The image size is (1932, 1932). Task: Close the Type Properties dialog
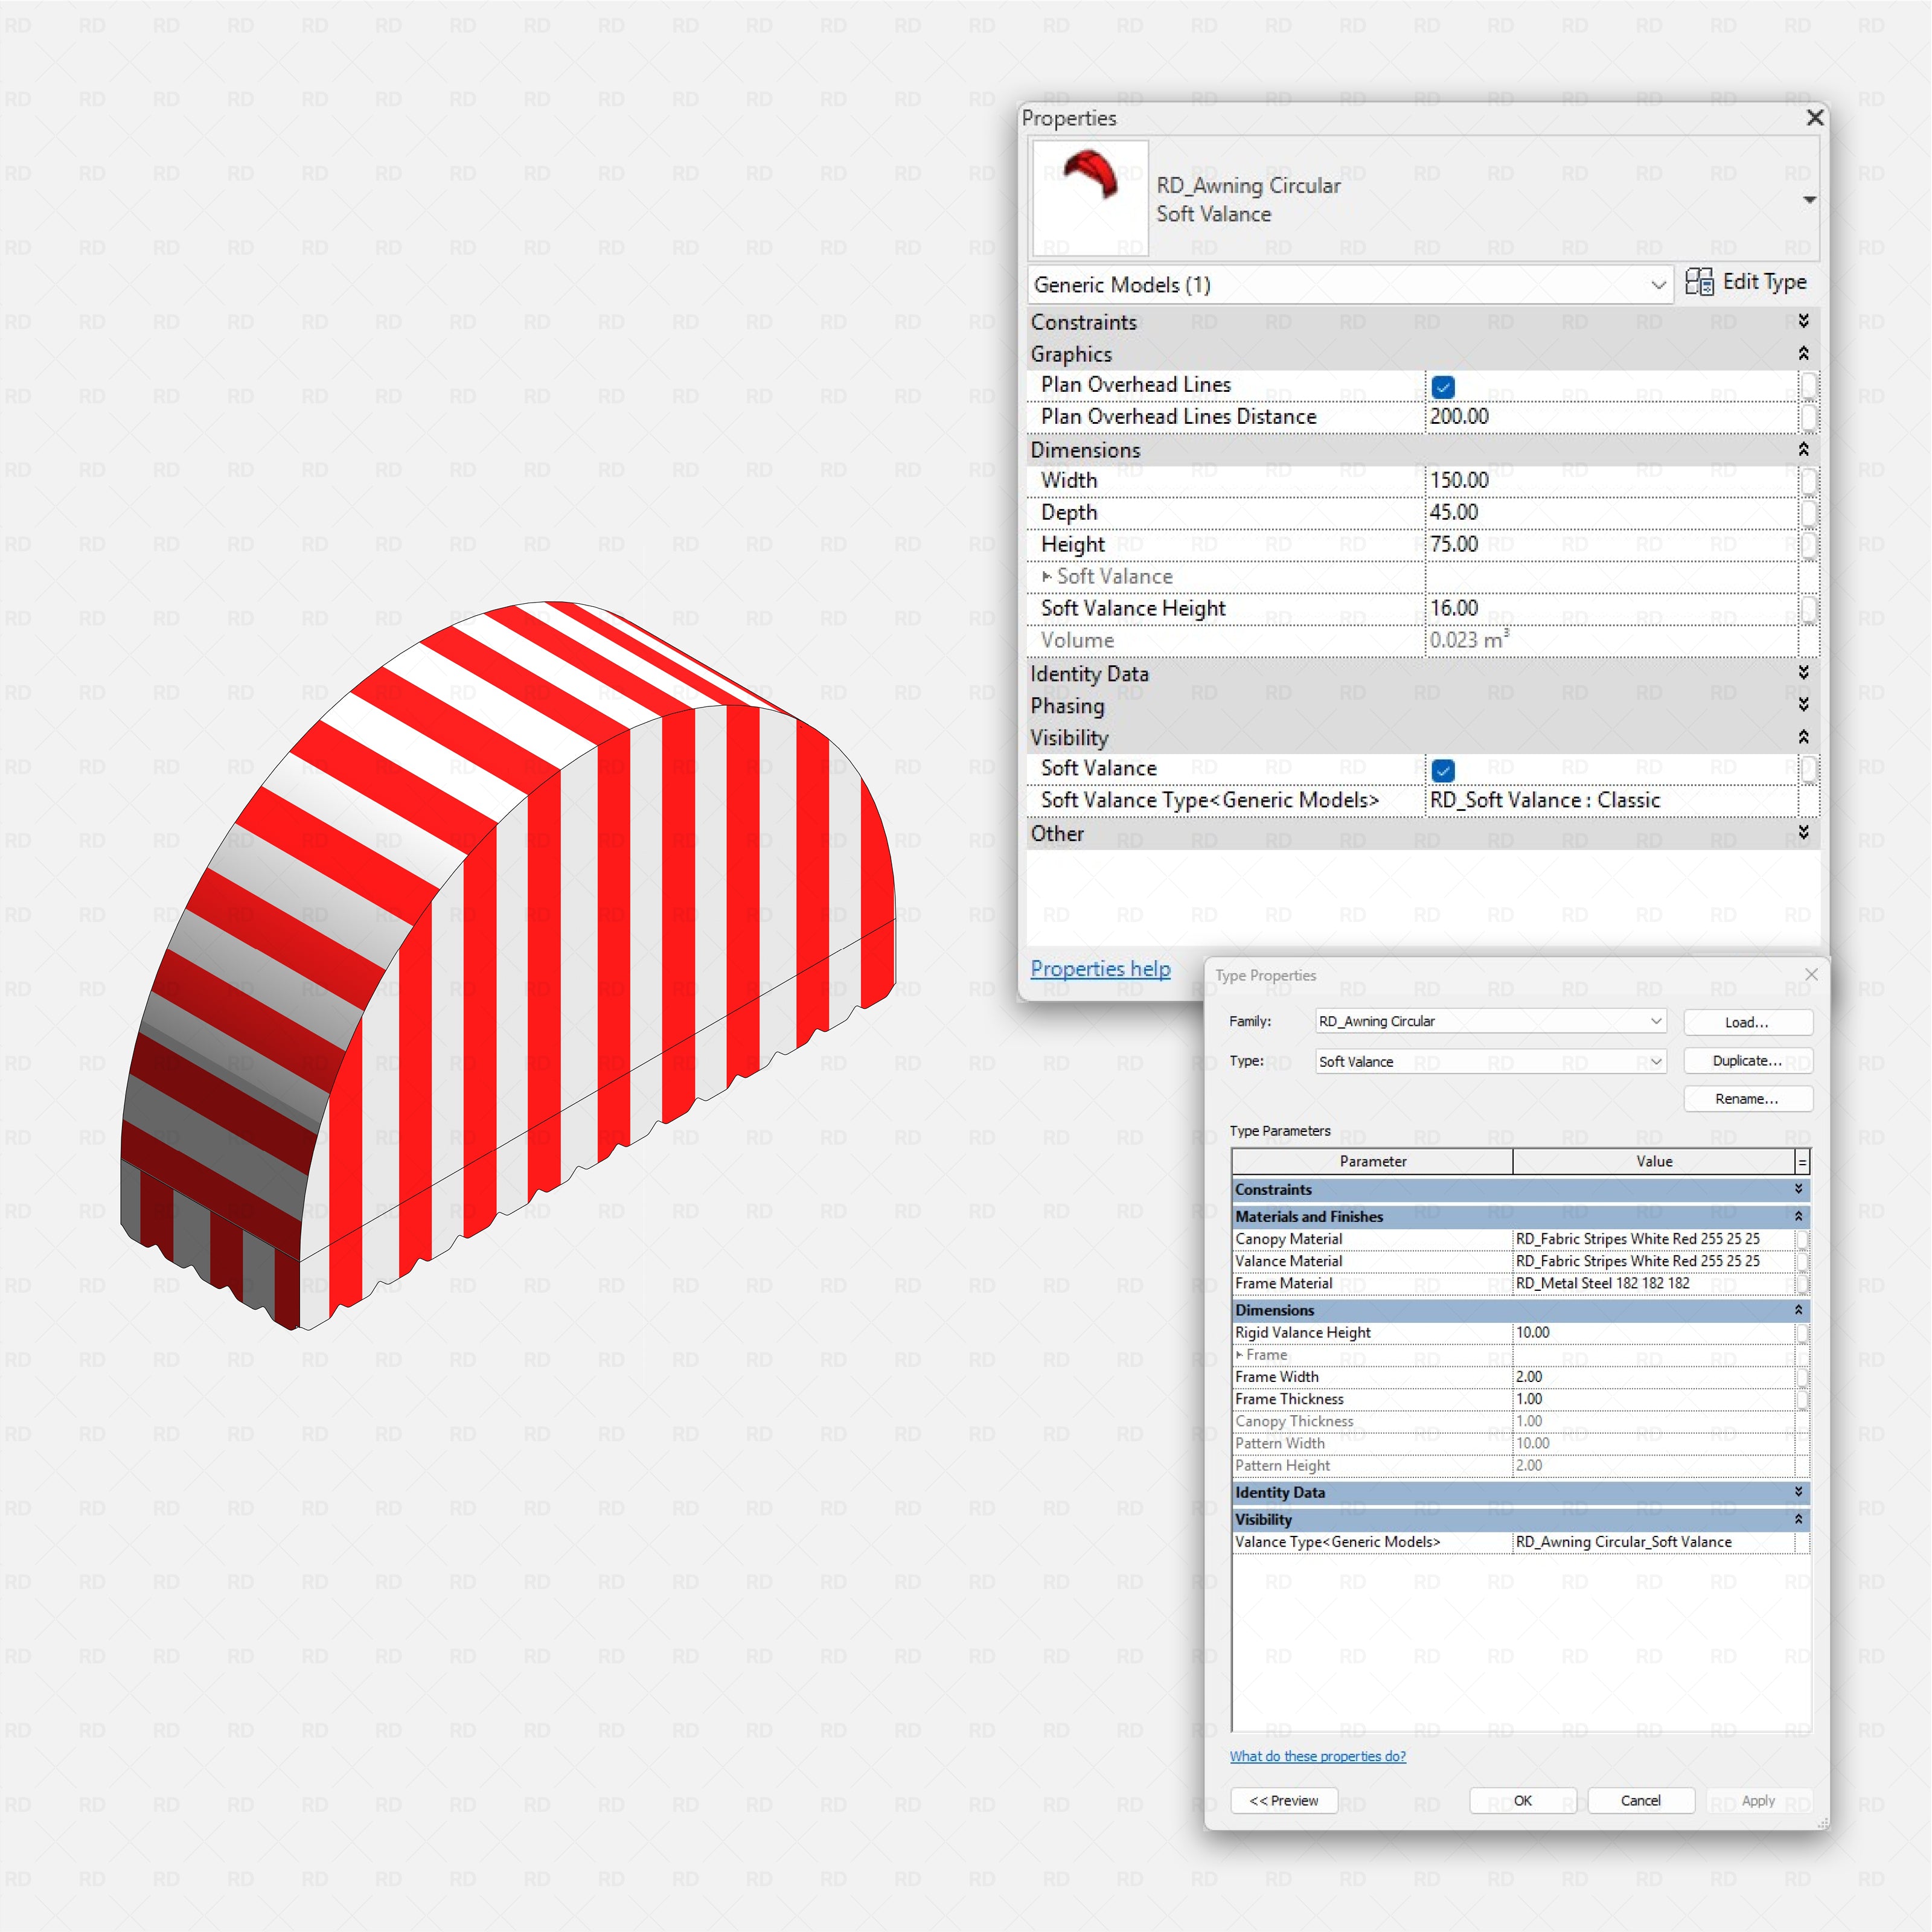[x=1811, y=974]
